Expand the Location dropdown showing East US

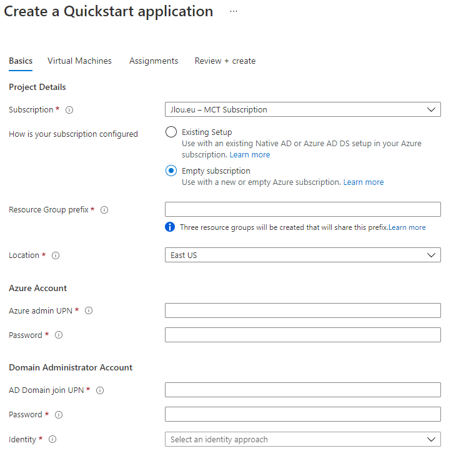pos(302,255)
